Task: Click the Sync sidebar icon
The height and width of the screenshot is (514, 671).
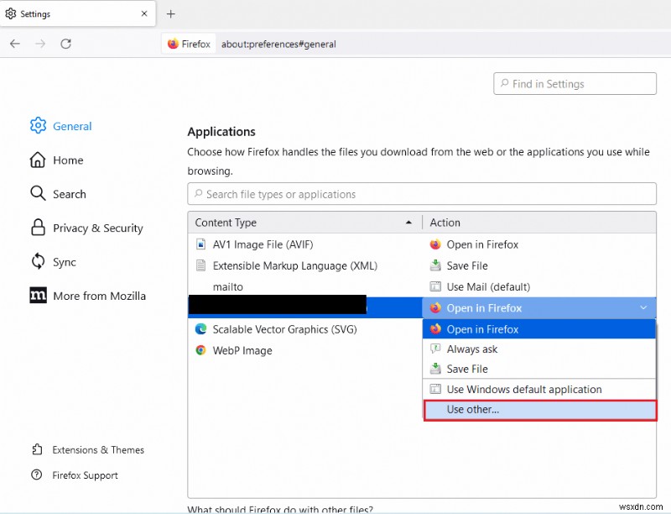Action: [38, 262]
